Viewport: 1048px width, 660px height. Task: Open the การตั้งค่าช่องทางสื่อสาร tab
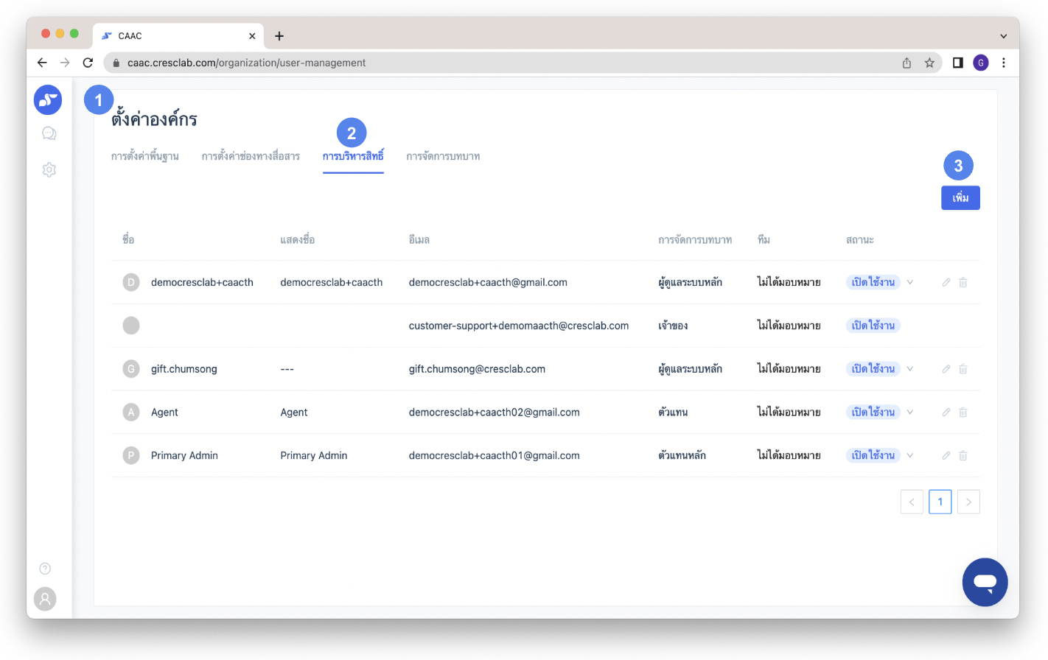pos(251,156)
